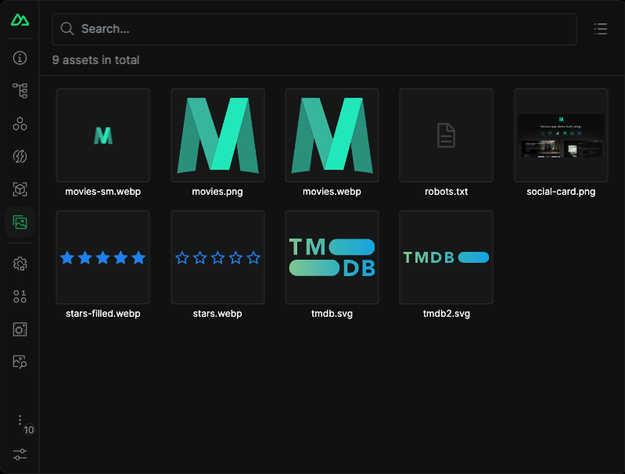Viewport: 625px width, 474px height.
Task: Click the movies.webp file name
Action: (332, 192)
